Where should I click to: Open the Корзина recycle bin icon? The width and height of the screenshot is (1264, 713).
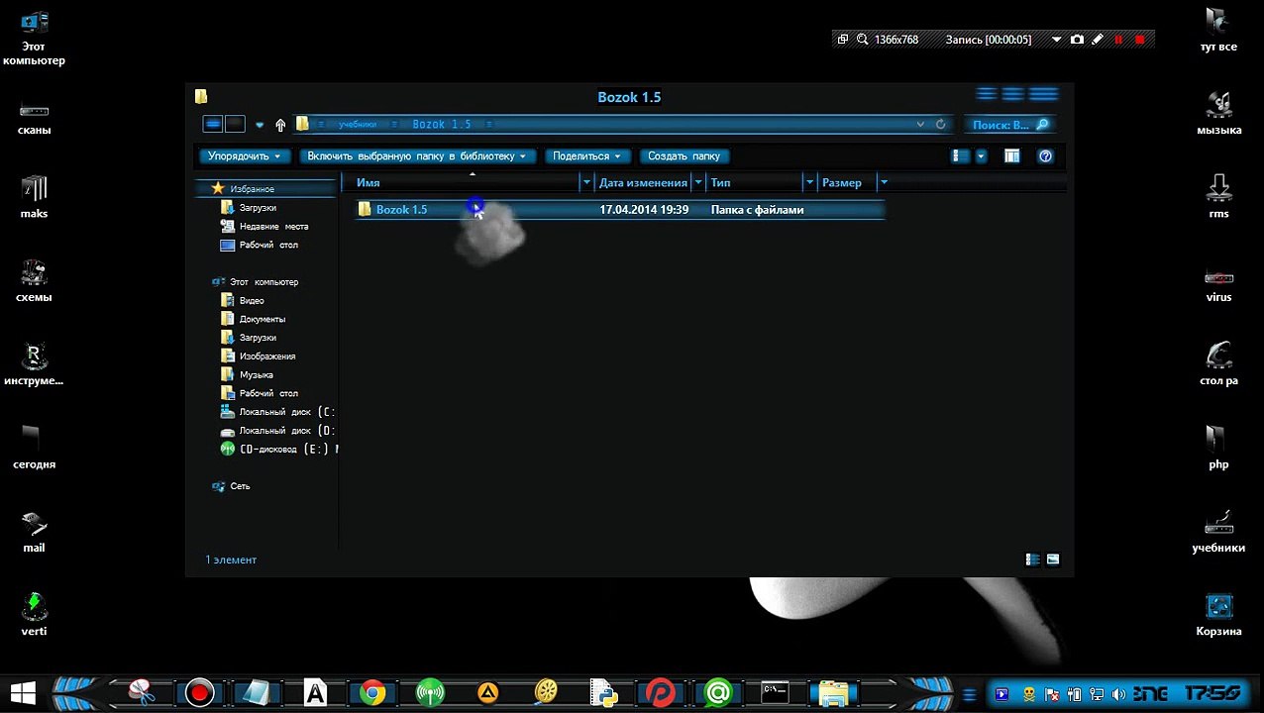1218,613
